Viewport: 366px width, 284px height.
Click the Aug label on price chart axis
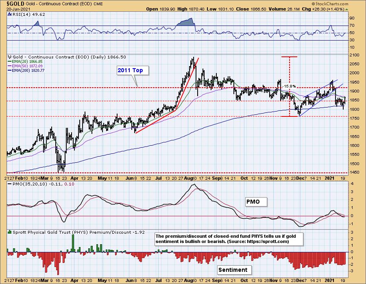(x=188, y=179)
